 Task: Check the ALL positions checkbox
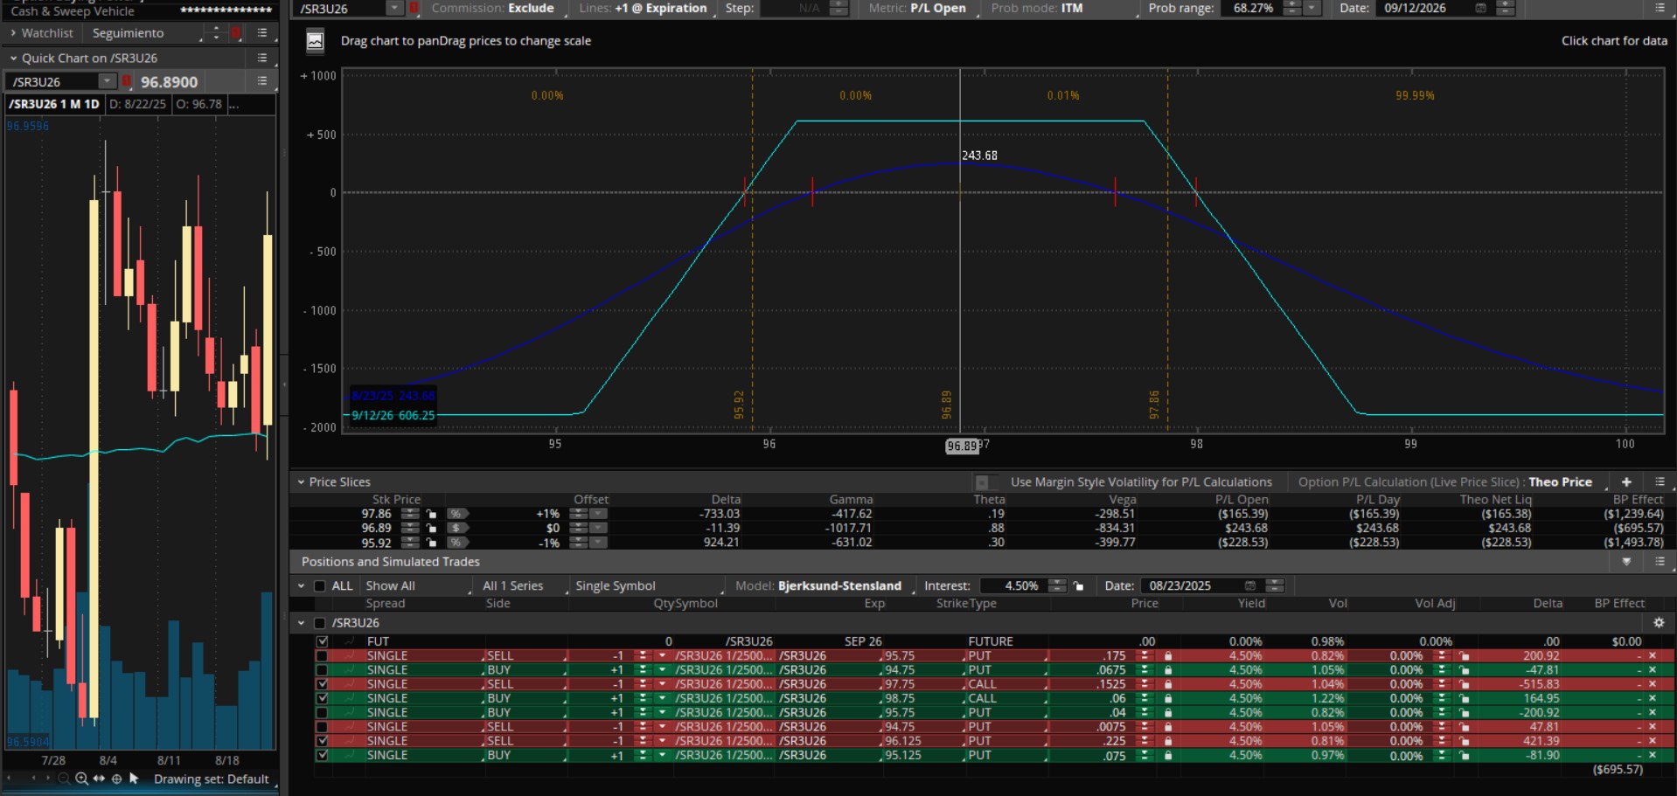(x=320, y=586)
